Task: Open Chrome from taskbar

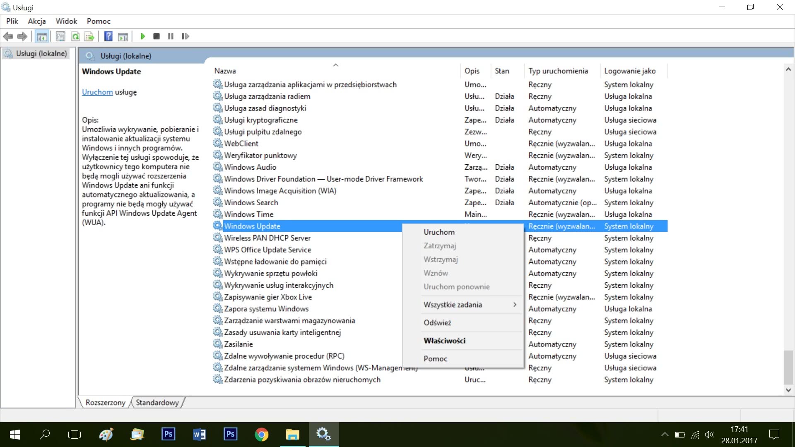Action: tap(261, 434)
